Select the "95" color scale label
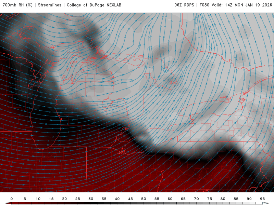This screenshot has width=274, height=205. tap(262, 199)
